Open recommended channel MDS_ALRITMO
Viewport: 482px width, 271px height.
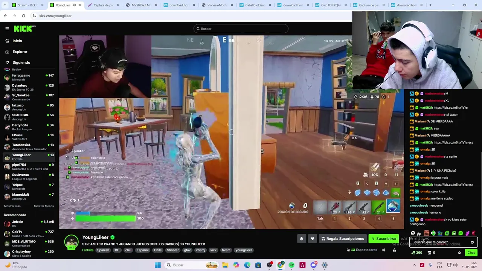(29, 243)
